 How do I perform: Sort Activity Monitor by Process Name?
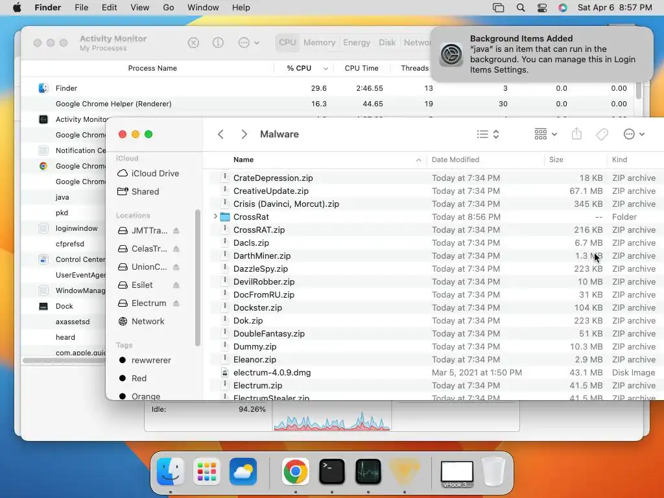[x=152, y=68]
